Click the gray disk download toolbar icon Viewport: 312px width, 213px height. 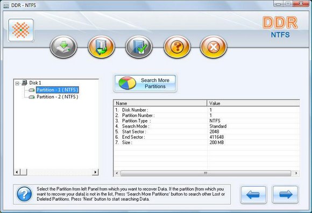click(x=63, y=47)
